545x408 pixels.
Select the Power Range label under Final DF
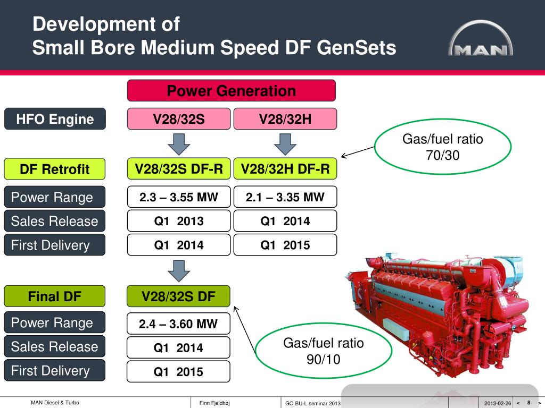(55, 322)
